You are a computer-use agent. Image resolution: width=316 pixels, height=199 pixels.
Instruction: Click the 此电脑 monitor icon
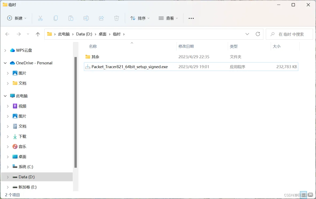[13, 96]
